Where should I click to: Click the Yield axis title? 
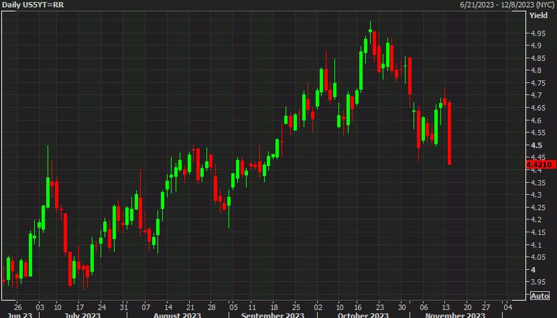(x=538, y=15)
